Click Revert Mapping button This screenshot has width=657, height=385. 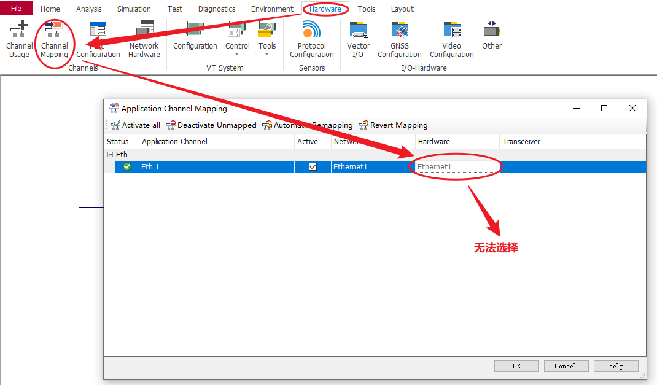tap(394, 125)
